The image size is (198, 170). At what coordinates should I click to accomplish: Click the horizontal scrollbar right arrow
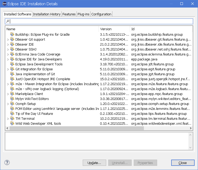[x=190, y=128]
